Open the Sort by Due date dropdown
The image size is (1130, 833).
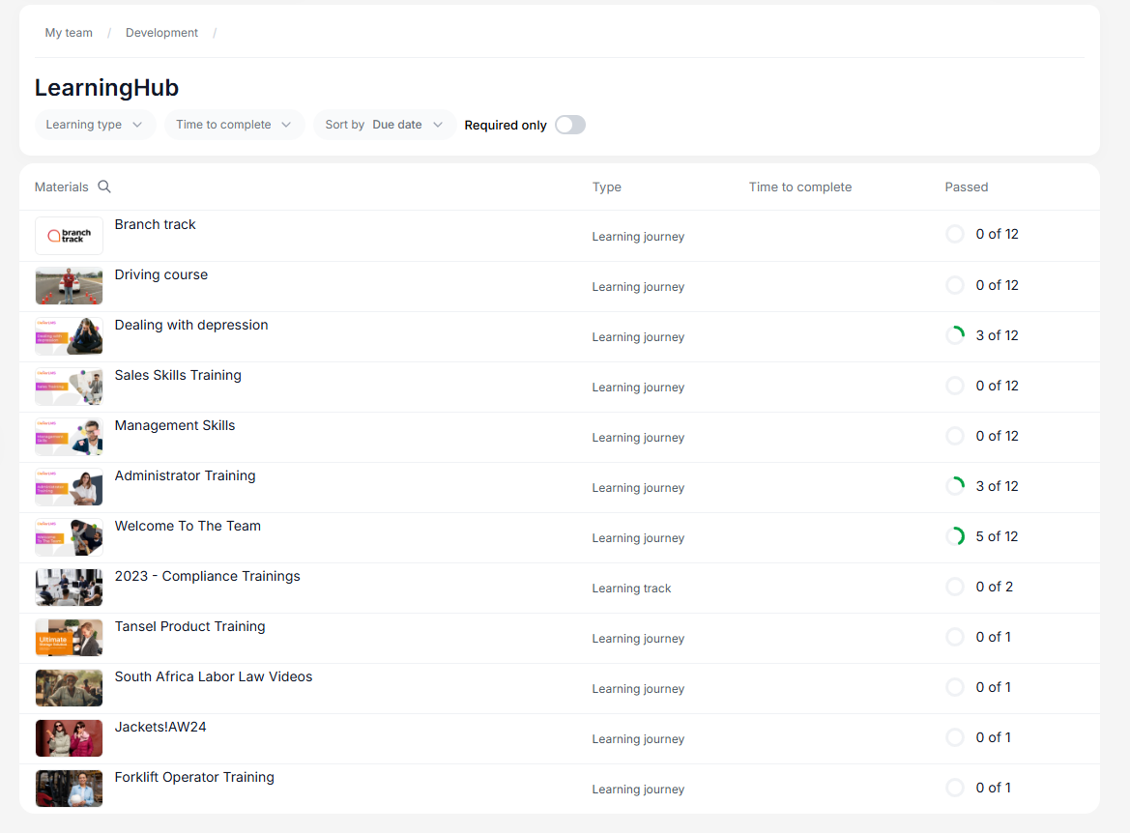[x=385, y=125]
